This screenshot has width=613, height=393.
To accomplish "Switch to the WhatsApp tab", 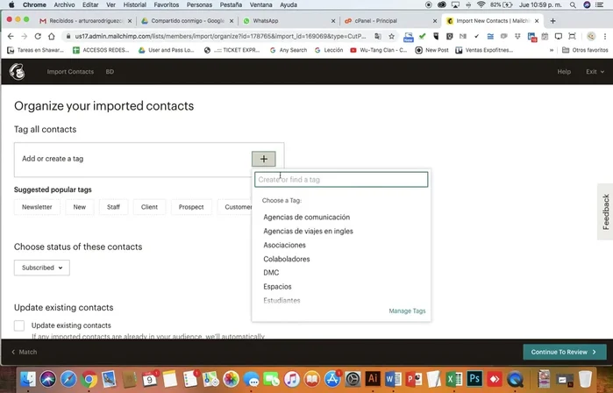I will click(x=288, y=21).
